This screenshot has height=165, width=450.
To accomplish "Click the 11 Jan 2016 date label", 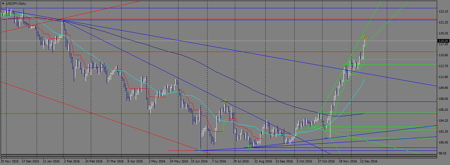I will (52, 161).
